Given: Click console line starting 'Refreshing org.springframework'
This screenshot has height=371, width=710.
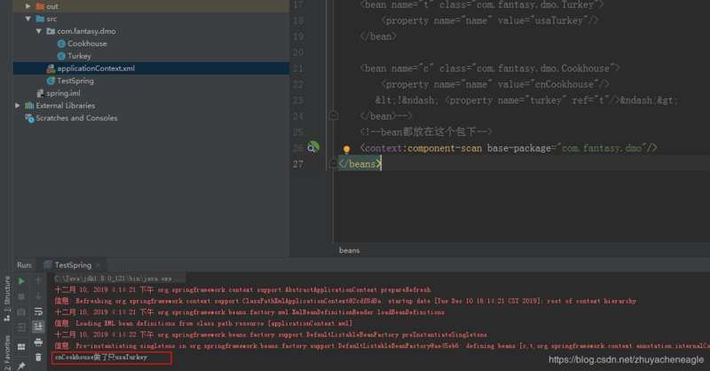Looking at the screenshot, I should point(345,301).
